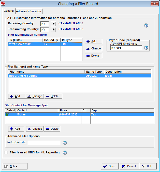The width and height of the screenshot is (160, 172).
Task: Add a new Filer Identification Number
Action: pyautogui.click(x=93, y=41)
